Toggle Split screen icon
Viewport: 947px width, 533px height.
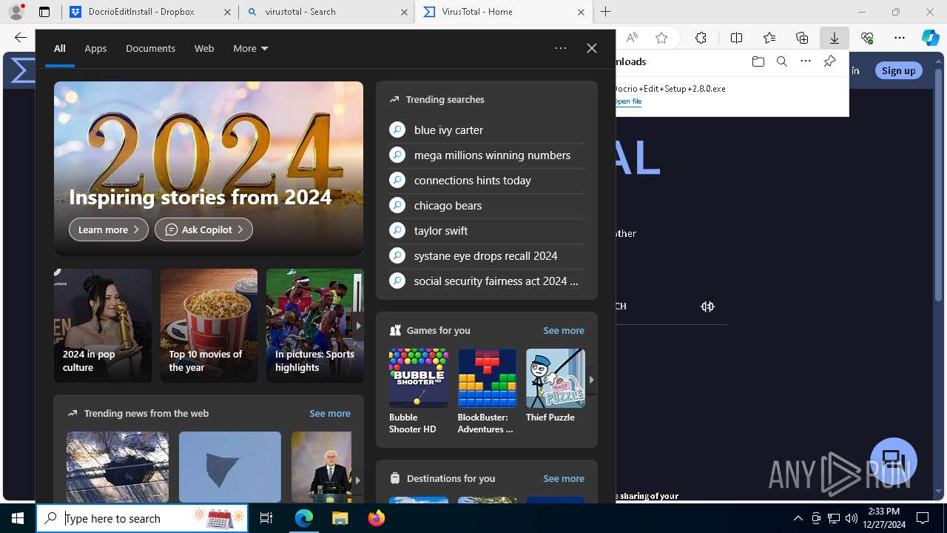pos(736,38)
